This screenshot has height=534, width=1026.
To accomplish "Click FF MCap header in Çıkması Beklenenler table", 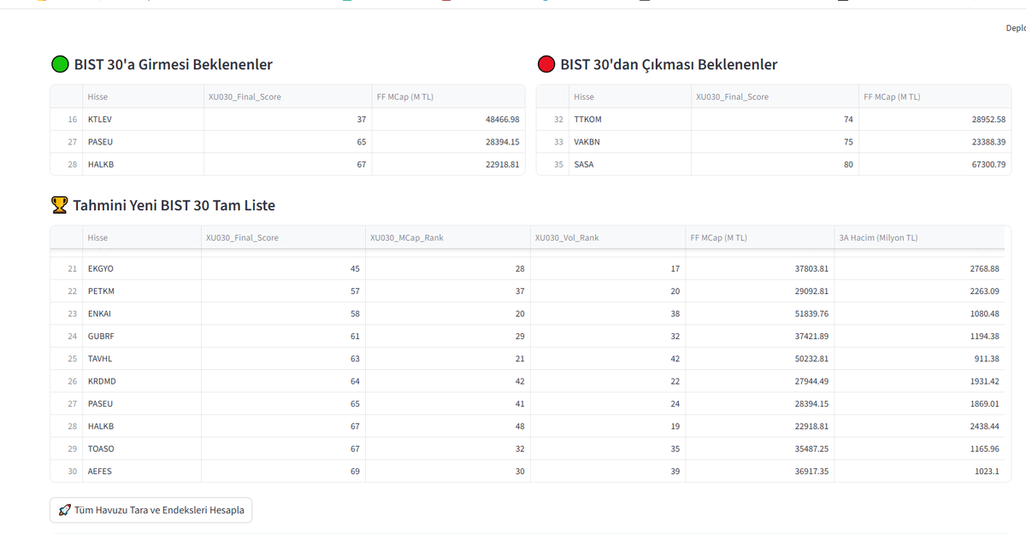I will 935,97.
